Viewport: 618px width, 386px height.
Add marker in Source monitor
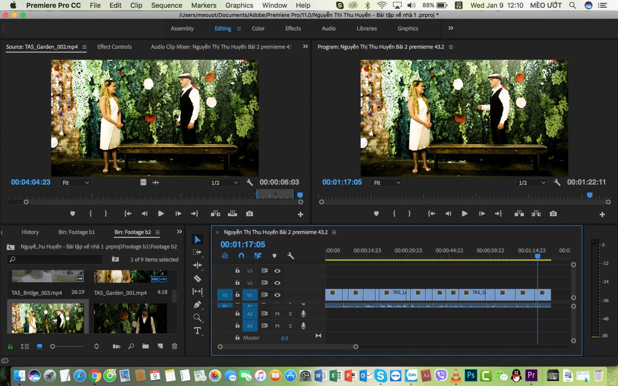73,214
